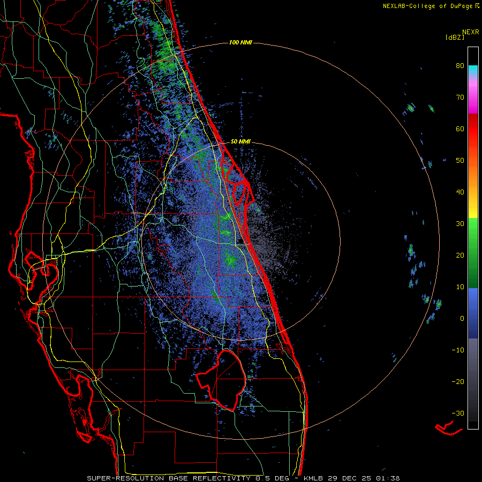Click the Super-Resolution Base Reflectivity caption
The height and width of the screenshot is (482, 482).
pos(169,478)
